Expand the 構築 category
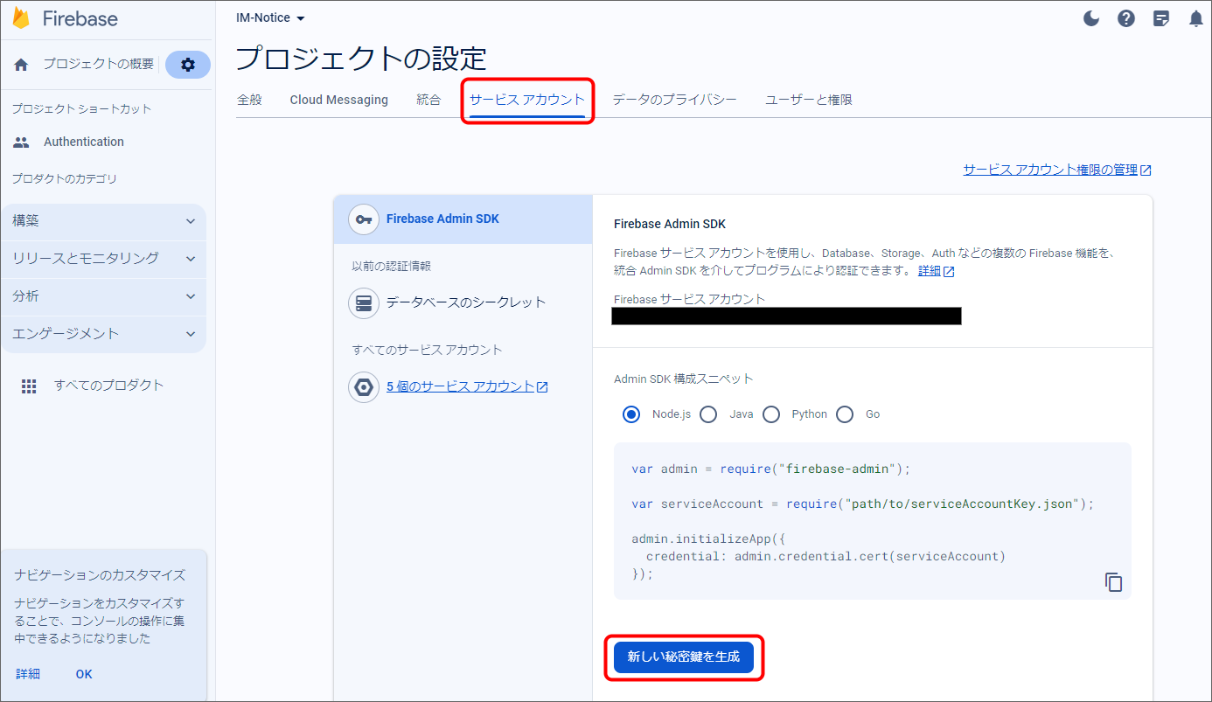The height and width of the screenshot is (702, 1212). pos(103,221)
